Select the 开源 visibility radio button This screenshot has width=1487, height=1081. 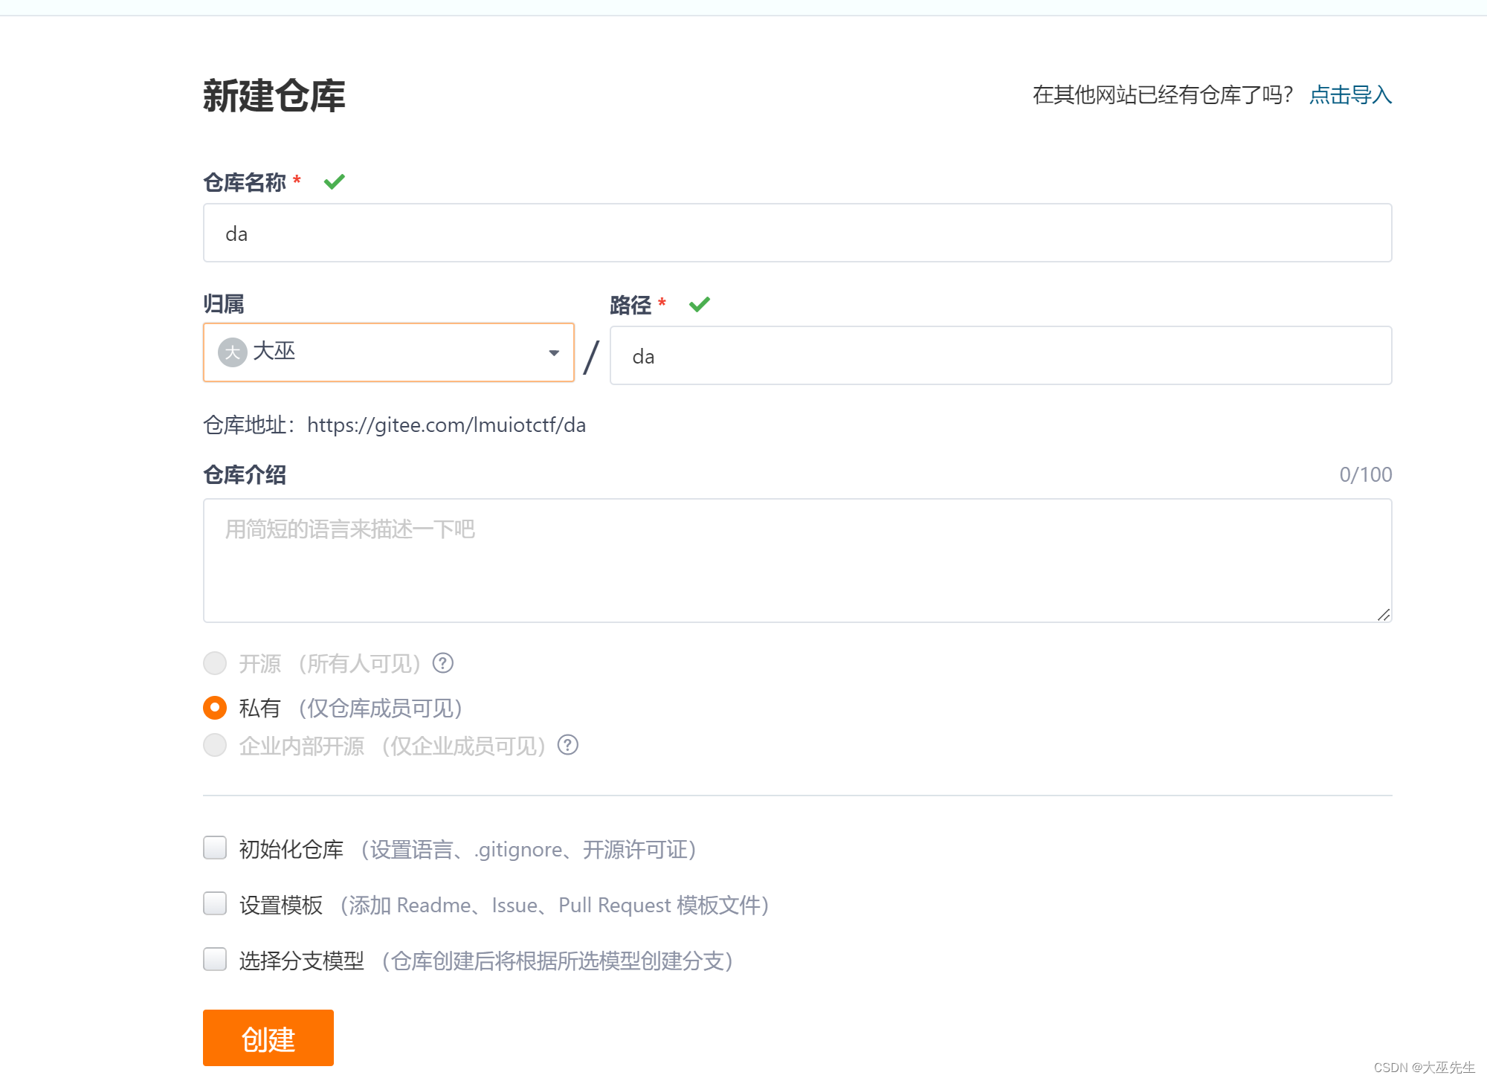214,663
